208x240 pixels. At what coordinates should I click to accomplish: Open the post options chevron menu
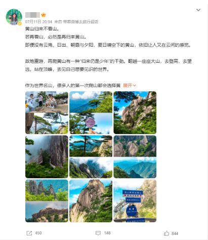coord(198,10)
